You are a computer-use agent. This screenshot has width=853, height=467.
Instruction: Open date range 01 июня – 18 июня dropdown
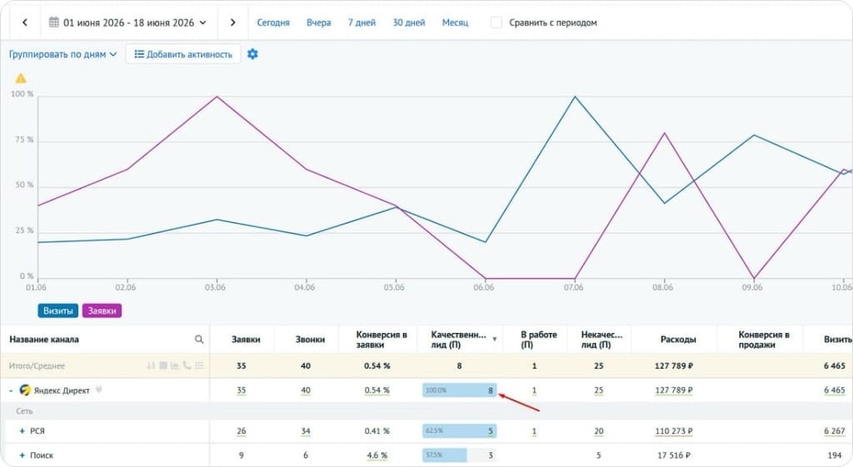coord(127,22)
